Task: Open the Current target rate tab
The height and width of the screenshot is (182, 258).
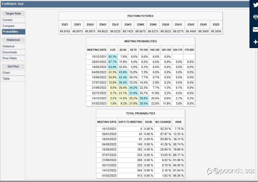Action: tap(13, 20)
